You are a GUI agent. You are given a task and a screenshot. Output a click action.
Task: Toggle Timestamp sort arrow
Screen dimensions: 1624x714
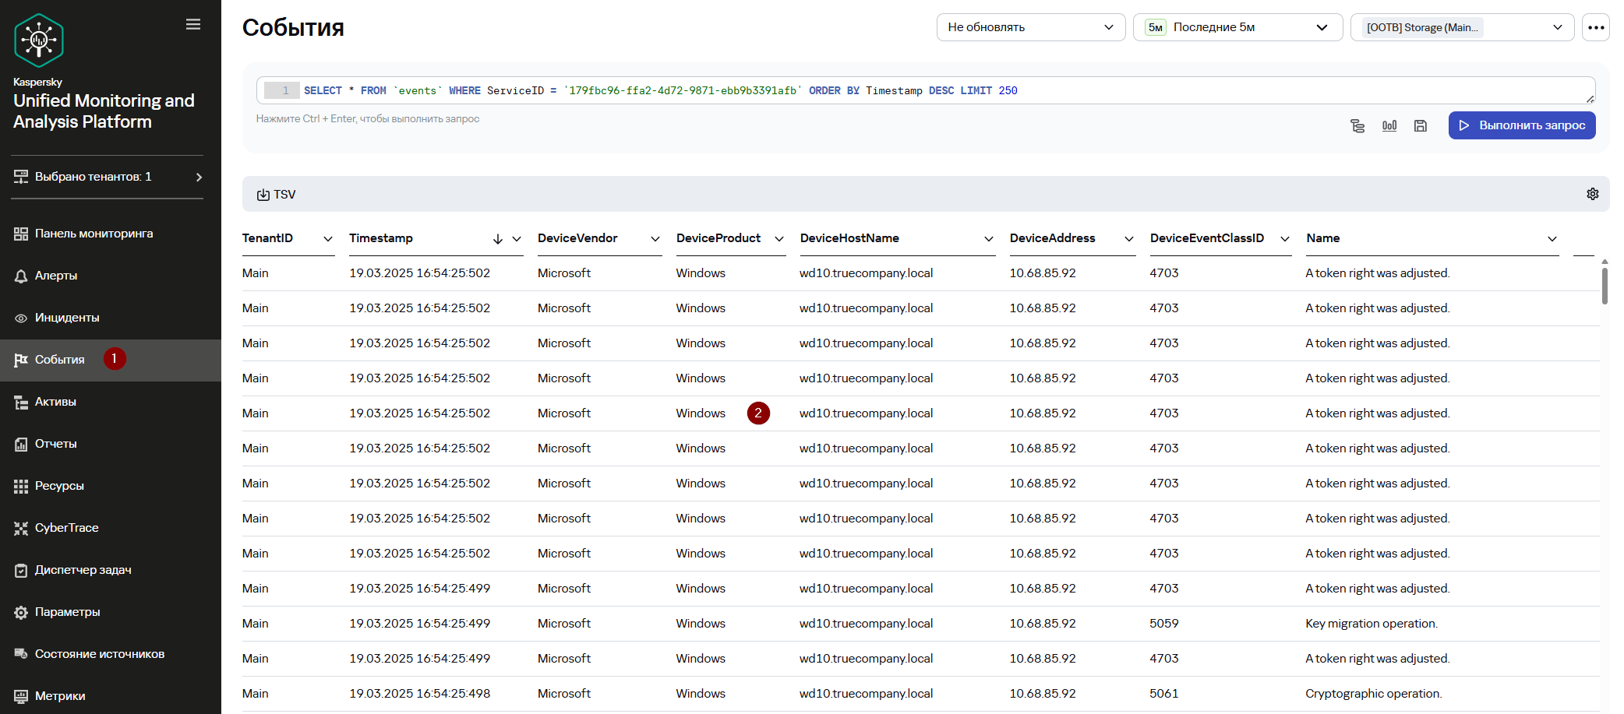[498, 239]
